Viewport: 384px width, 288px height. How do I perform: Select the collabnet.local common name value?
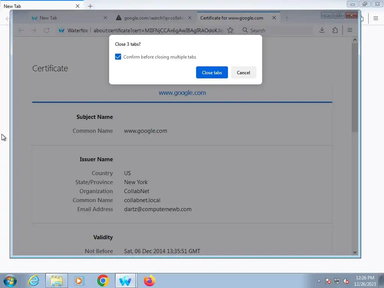(142, 200)
